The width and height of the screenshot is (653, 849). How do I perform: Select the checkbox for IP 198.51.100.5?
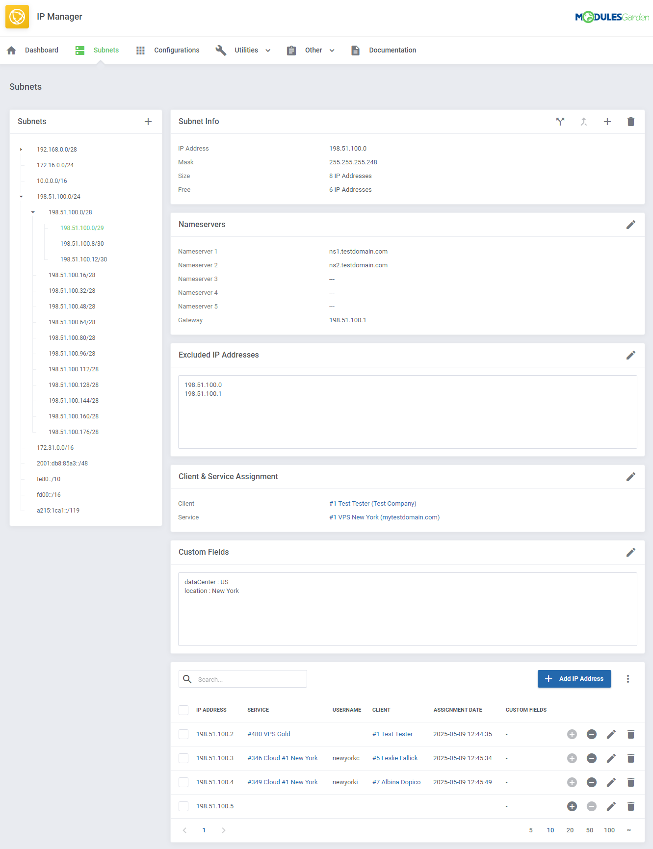(183, 806)
